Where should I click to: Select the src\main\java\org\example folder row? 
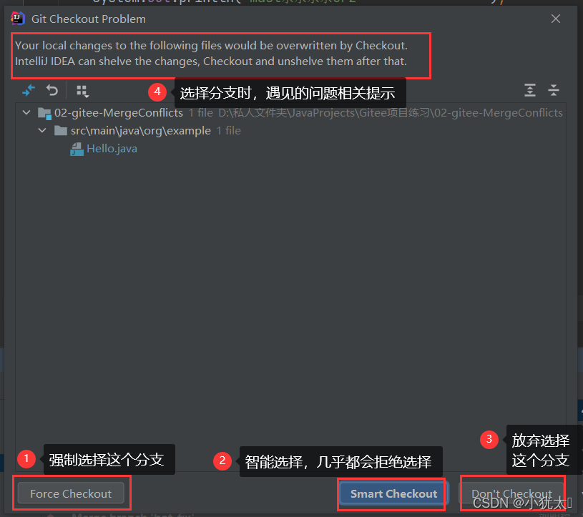tap(290, 130)
